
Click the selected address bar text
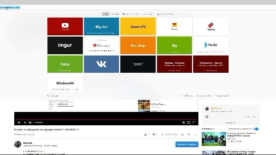click(x=10, y=8)
